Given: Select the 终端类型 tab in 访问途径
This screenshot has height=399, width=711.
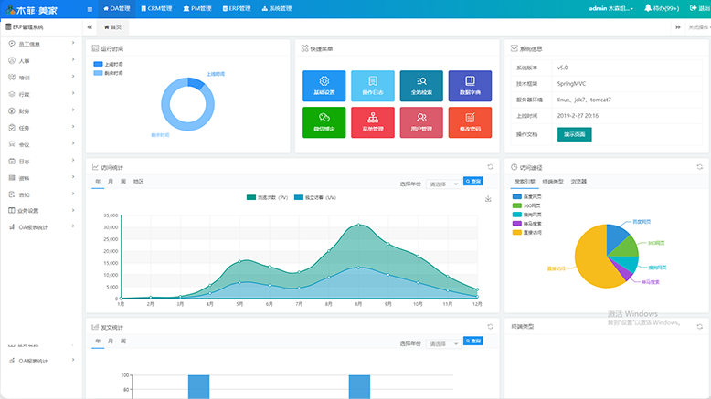Looking at the screenshot, I should point(553,182).
